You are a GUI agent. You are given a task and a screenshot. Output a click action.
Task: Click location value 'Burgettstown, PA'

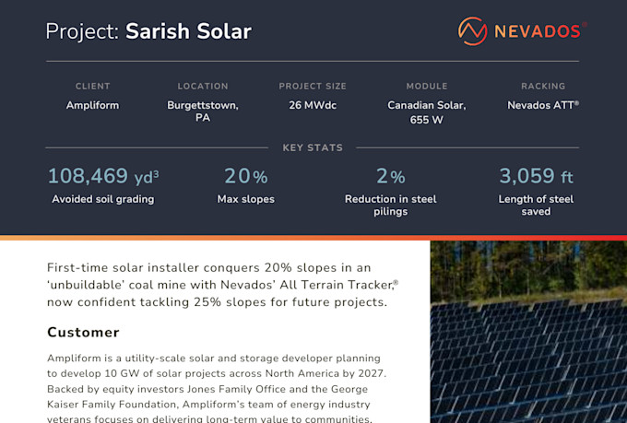pos(203,112)
